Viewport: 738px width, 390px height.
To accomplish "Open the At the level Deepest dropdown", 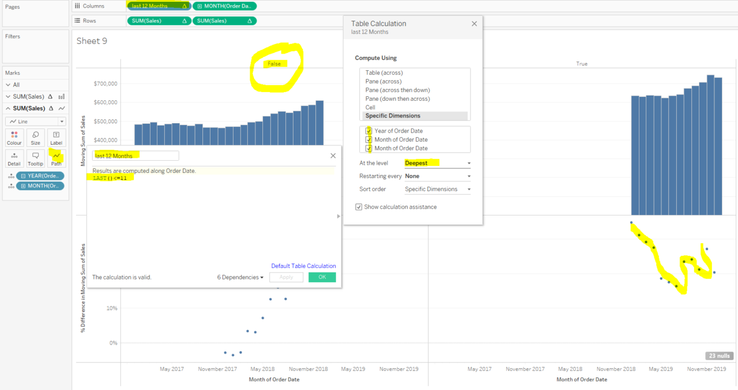I will 437,163.
